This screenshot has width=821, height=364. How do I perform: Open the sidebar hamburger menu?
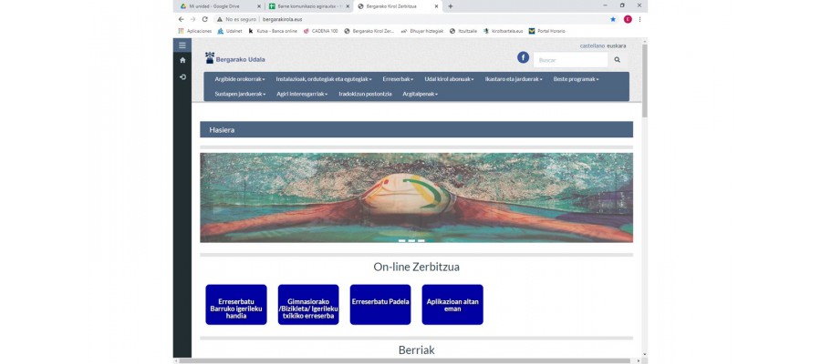[x=182, y=45]
